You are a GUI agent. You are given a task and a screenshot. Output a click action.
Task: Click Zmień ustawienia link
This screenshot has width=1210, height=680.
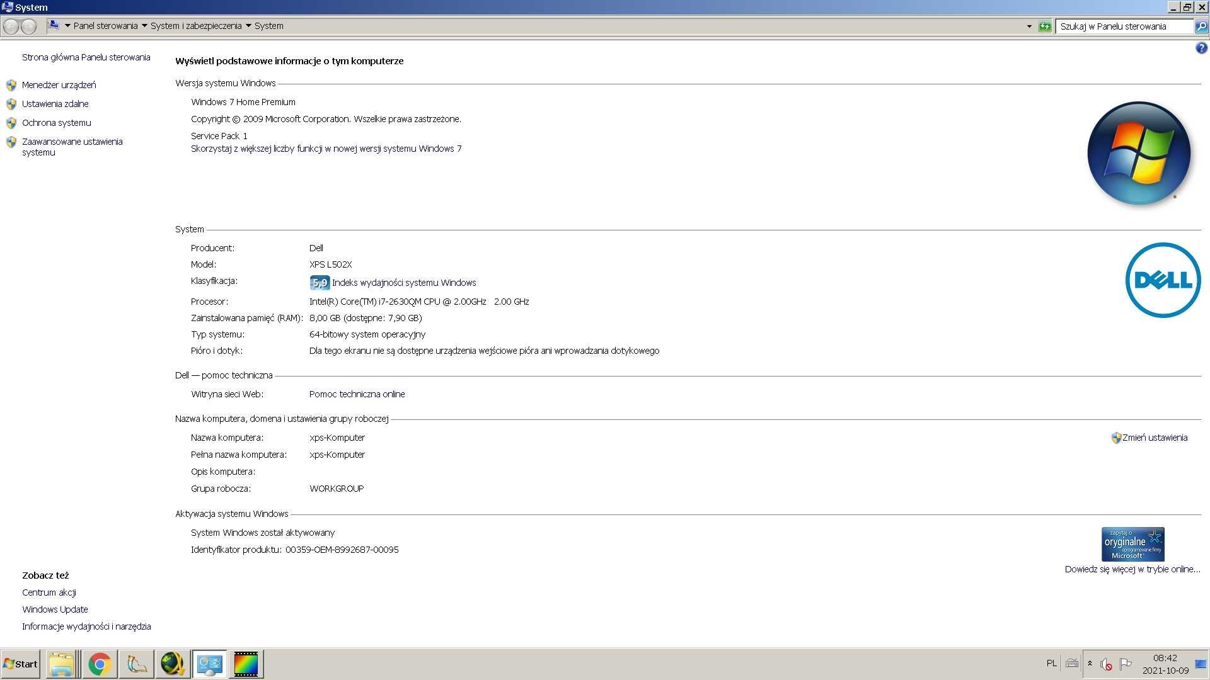[1155, 438]
